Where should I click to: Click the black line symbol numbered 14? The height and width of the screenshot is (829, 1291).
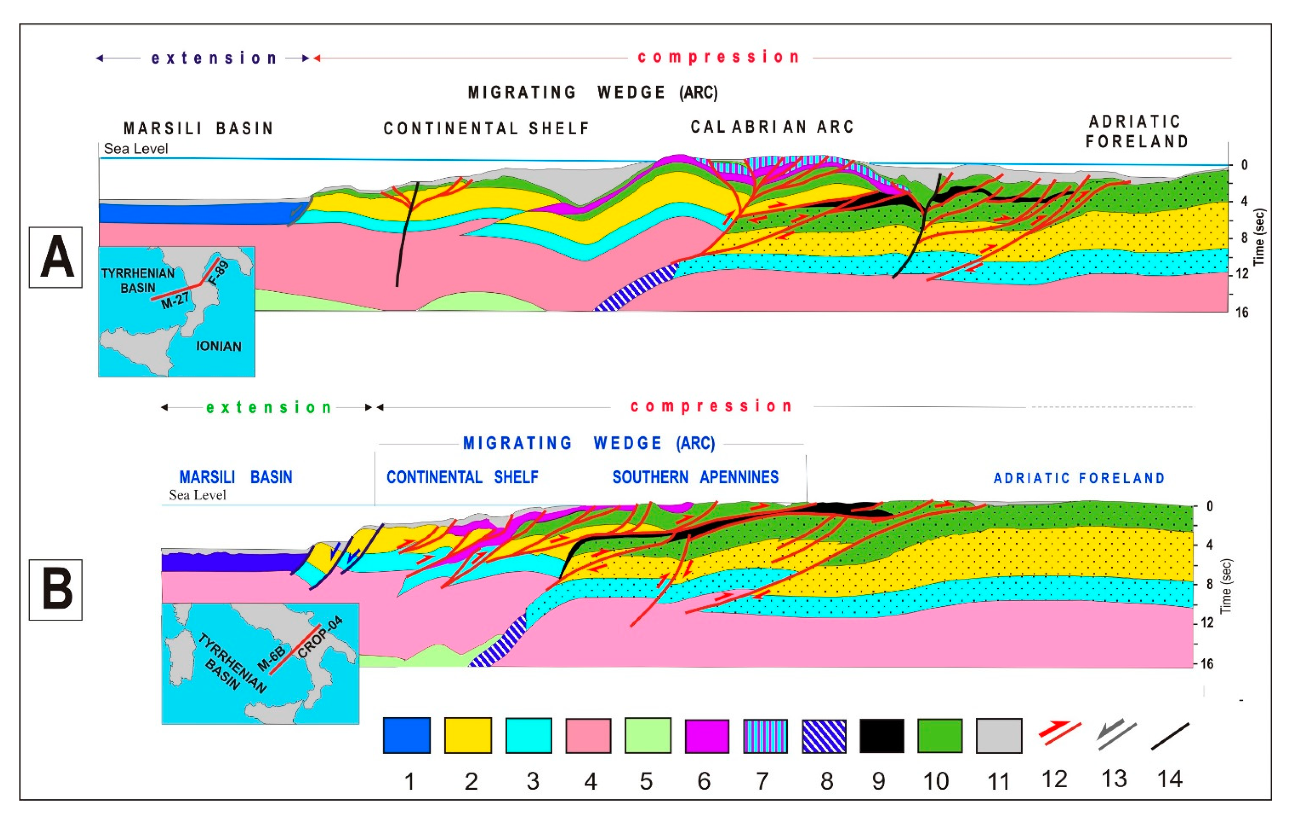1170,737
